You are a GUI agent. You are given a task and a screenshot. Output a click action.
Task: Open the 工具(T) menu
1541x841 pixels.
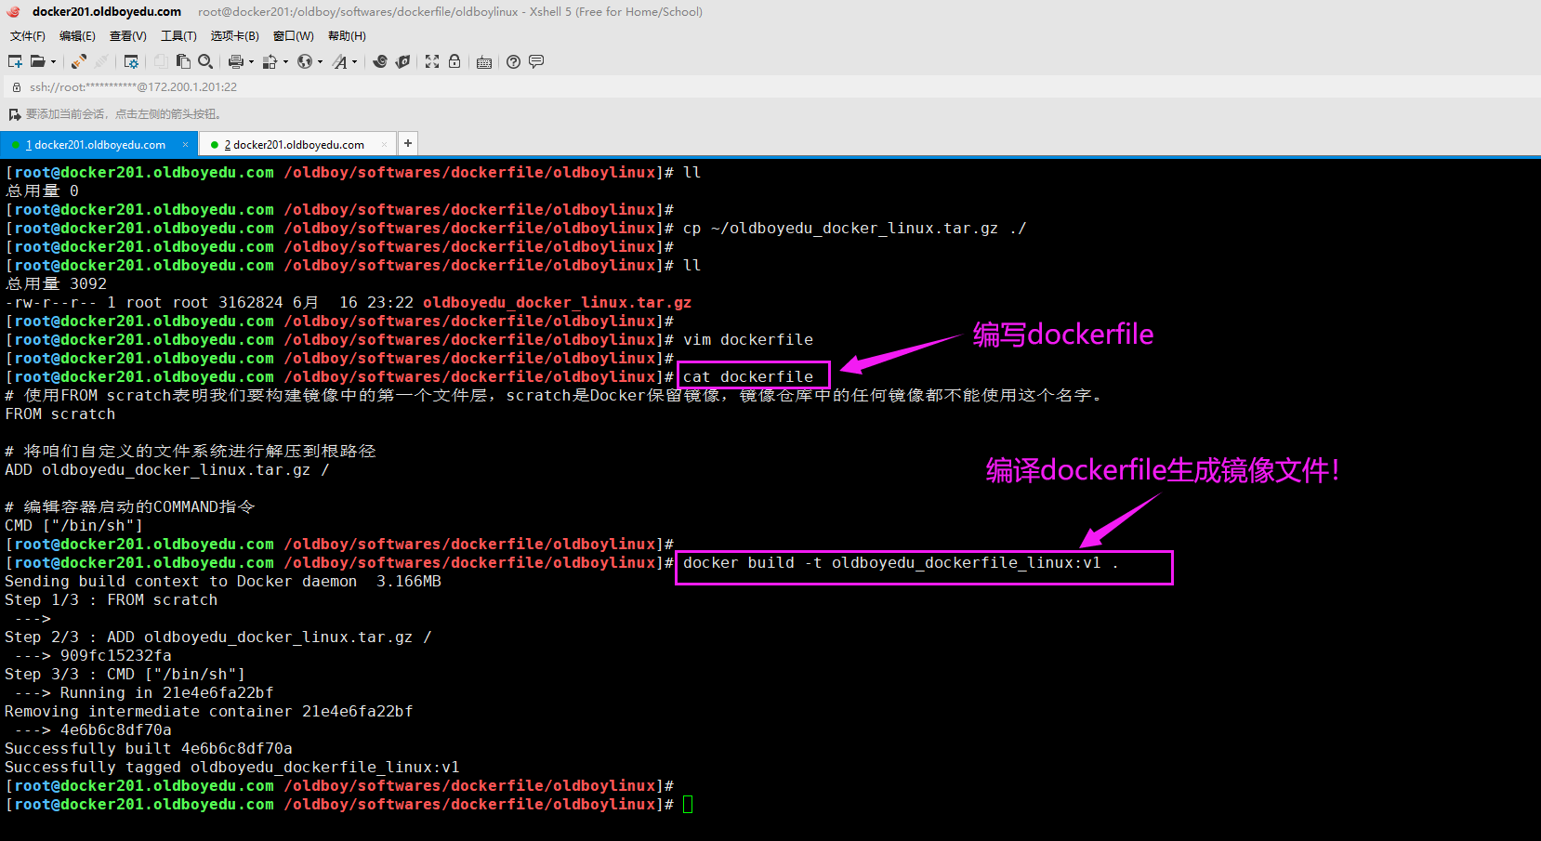click(x=178, y=36)
